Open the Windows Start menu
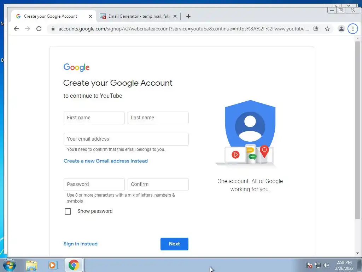The width and height of the screenshot is (362, 272). pos(10,265)
